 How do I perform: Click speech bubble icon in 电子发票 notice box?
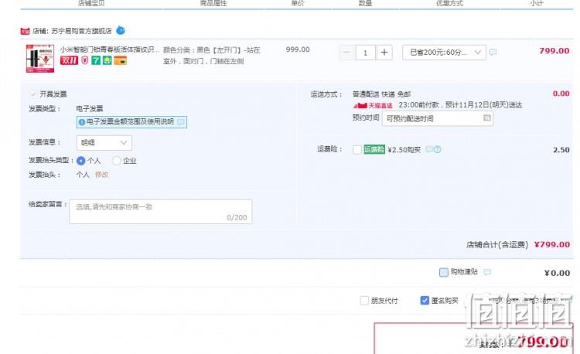coord(181,122)
